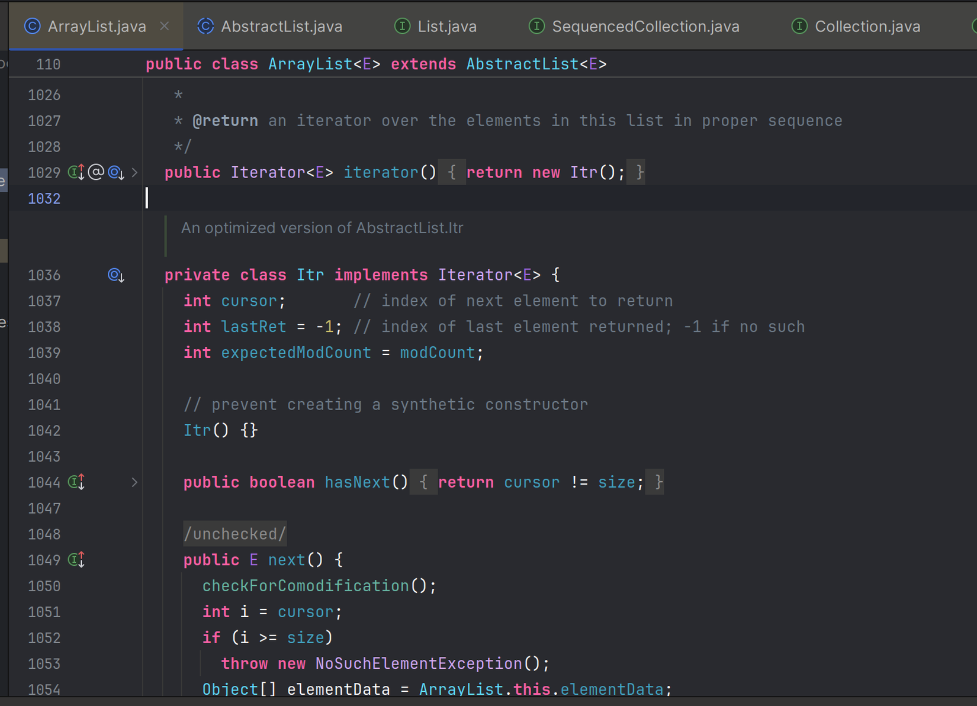The image size is (977, 706).
Task: Collapse the iterator() method using its fold chevron
Action: pos(135,172)
